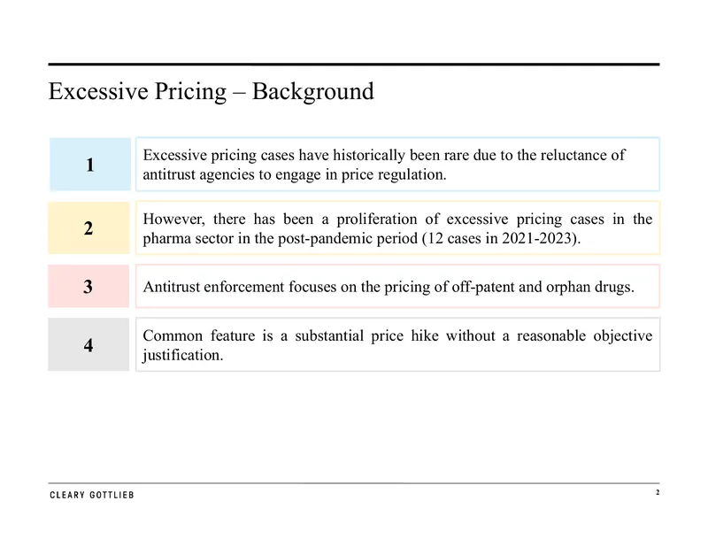Select the pink box numbered 3

pos(88,287)
